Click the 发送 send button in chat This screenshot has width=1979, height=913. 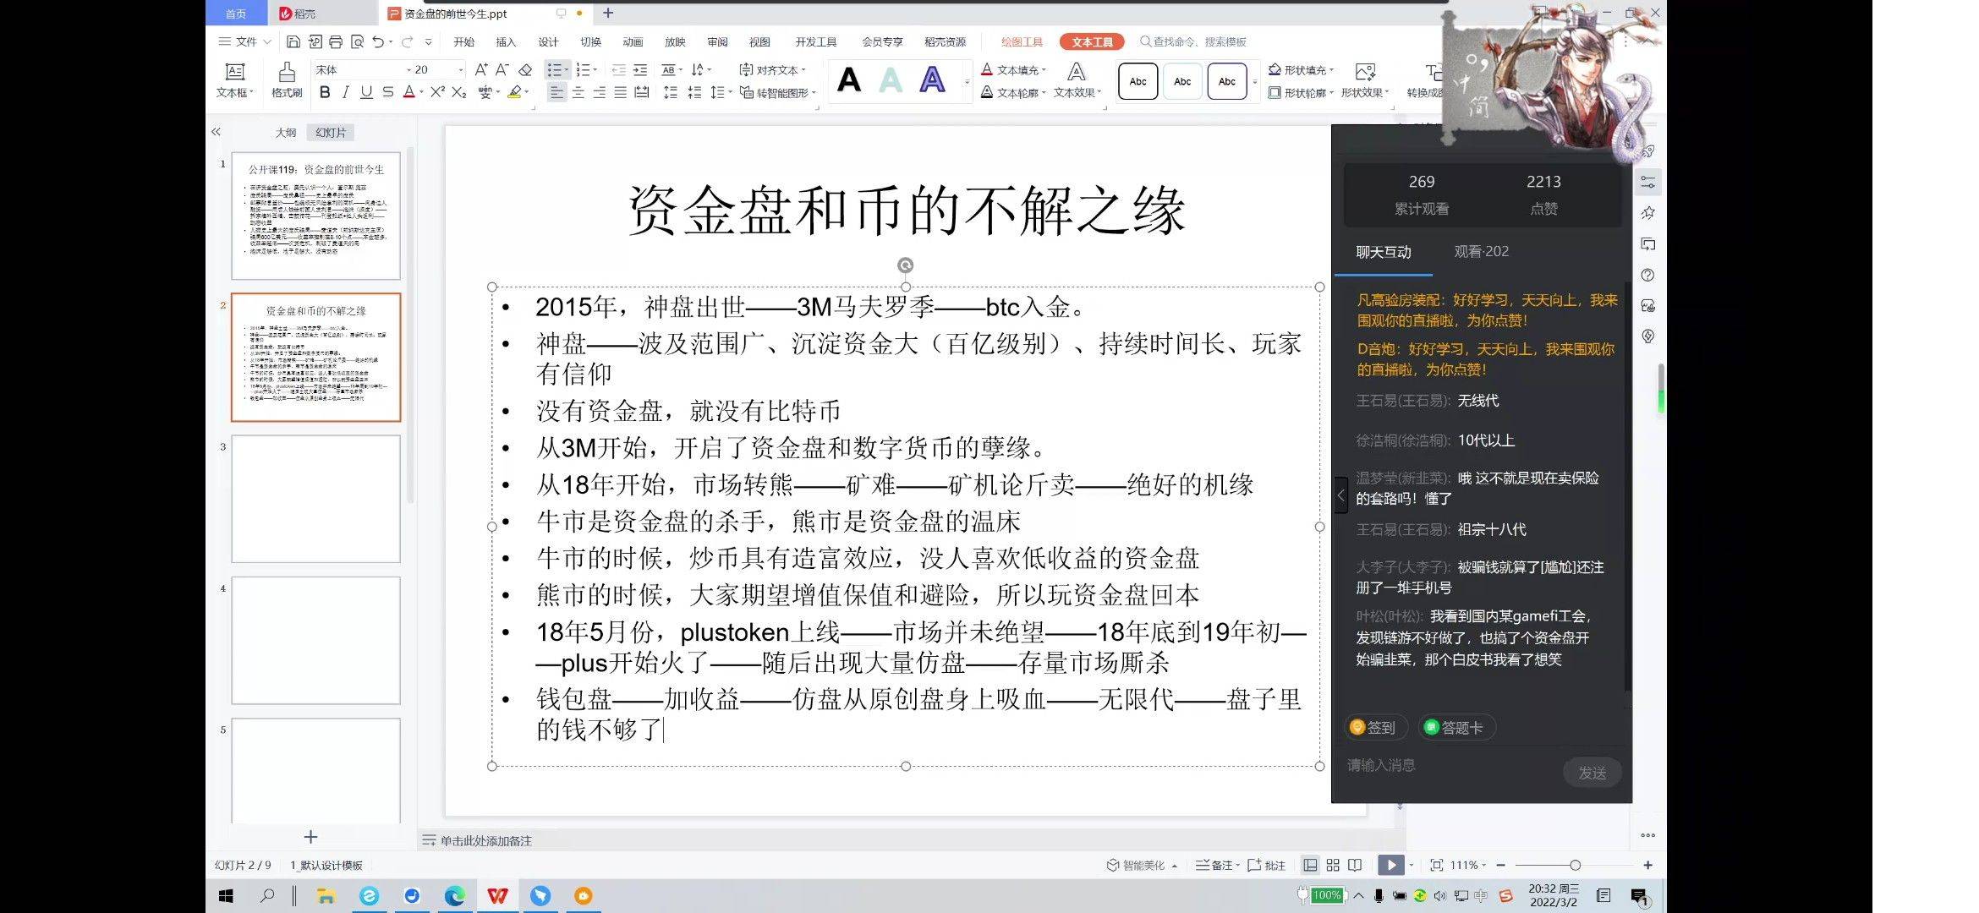point(1593,772)
